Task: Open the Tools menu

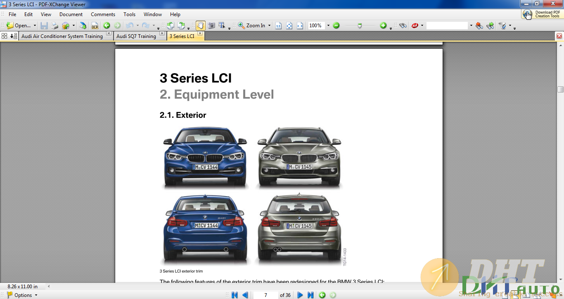Action: pos(129,14)
